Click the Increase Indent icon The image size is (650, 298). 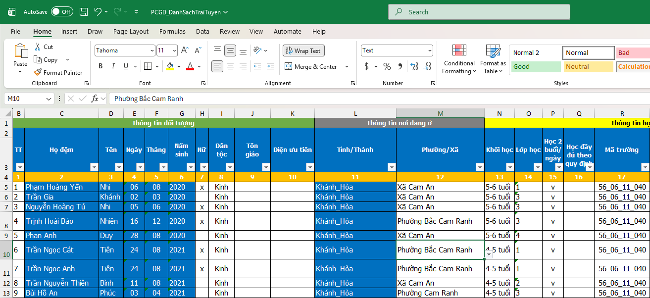270,66
